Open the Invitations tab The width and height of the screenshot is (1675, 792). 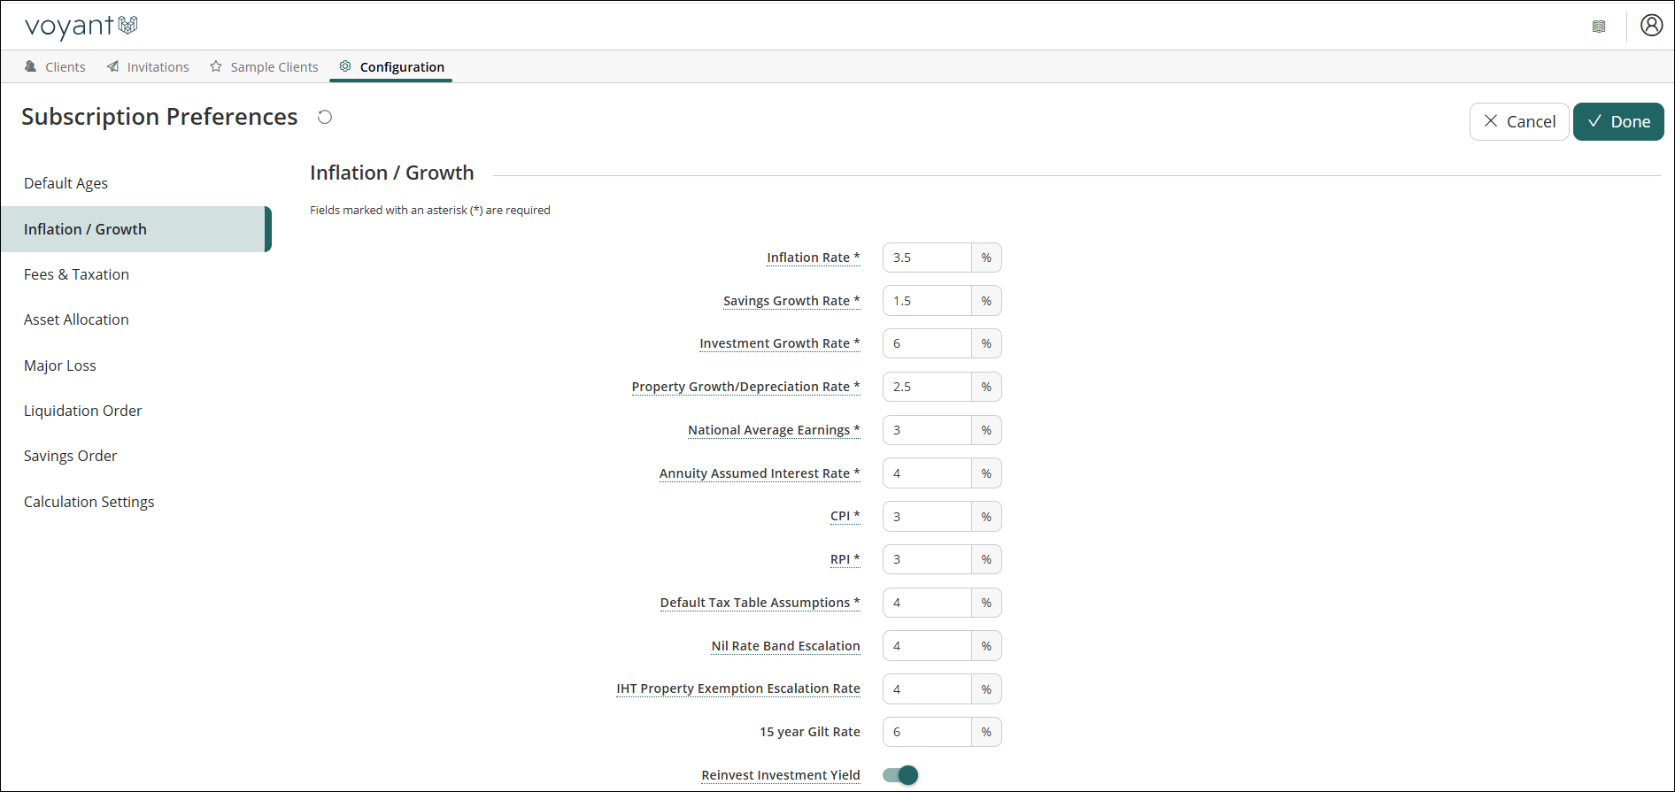coord(148,66)
